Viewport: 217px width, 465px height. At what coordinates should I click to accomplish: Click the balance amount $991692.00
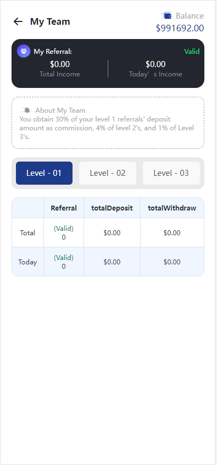click(x=180, y=28)
